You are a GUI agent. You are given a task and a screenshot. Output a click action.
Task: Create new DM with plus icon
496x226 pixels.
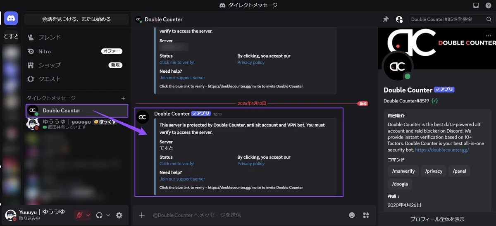[123, 98]
